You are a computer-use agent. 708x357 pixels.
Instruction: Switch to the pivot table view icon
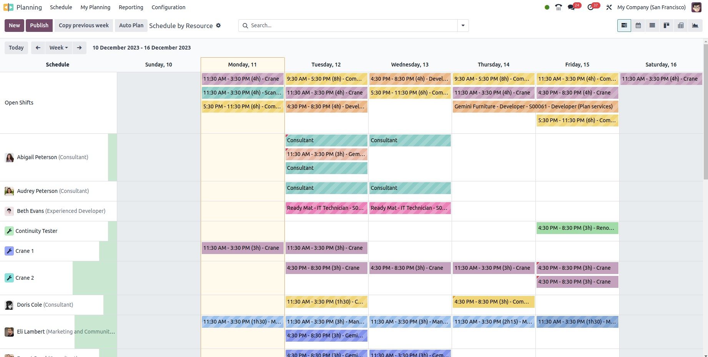[x=681, y=26]
